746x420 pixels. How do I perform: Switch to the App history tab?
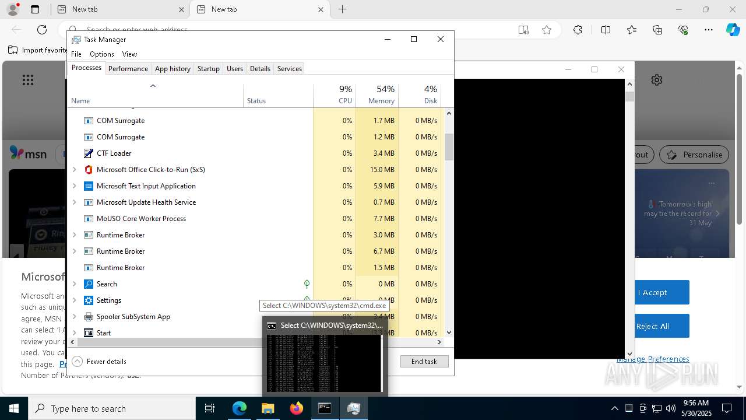[173, 69]
